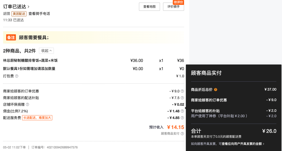The width and height of the screenshot is (282, 151).
Task: Collapse item list with 收起 button
Action: click(x=46, y=51)
